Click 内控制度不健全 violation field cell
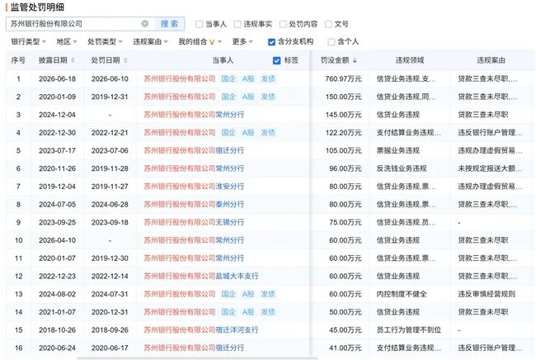The image size is (536, 360). pos(402,294)
